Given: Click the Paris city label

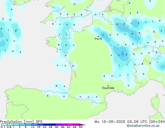Looking at the screenshot, I should (x=98, y=39).
